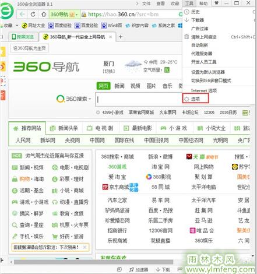Click the 加速器 status bar item

point(139,269)
